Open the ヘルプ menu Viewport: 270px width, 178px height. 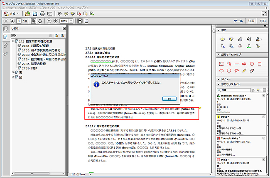82,8
